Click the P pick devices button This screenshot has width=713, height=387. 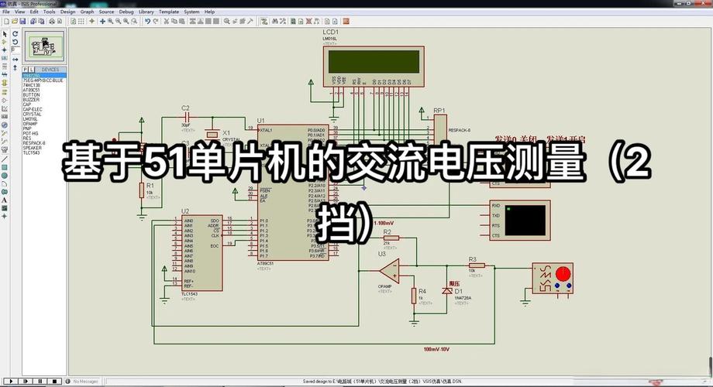(x=25, y=70)
